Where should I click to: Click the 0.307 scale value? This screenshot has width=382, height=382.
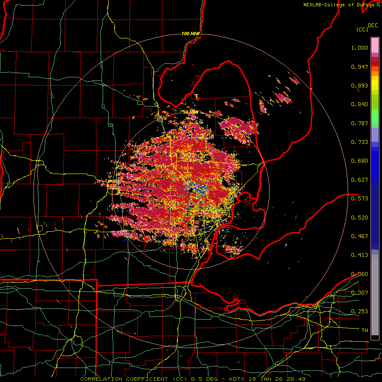pyautogui.click(x=360, y=292)
